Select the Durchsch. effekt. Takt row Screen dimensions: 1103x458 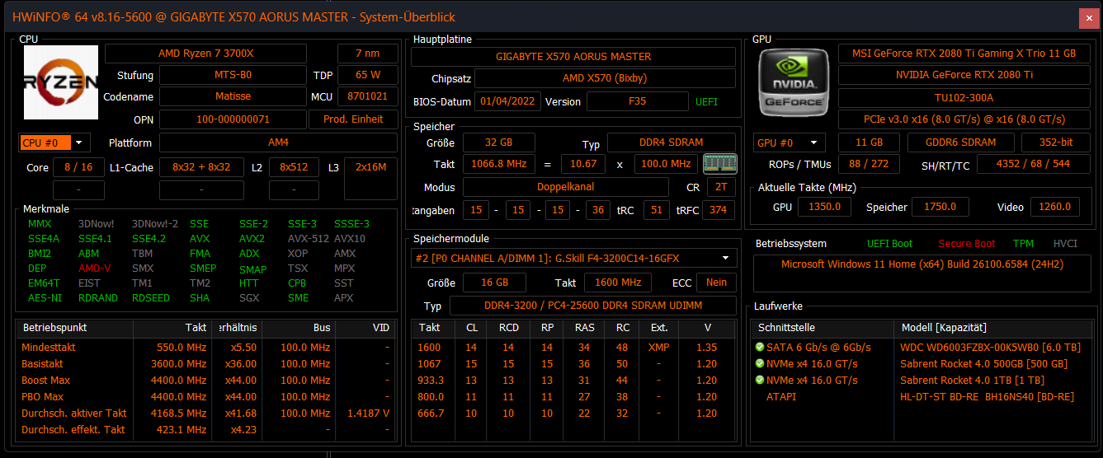click(x=205, y=429)
